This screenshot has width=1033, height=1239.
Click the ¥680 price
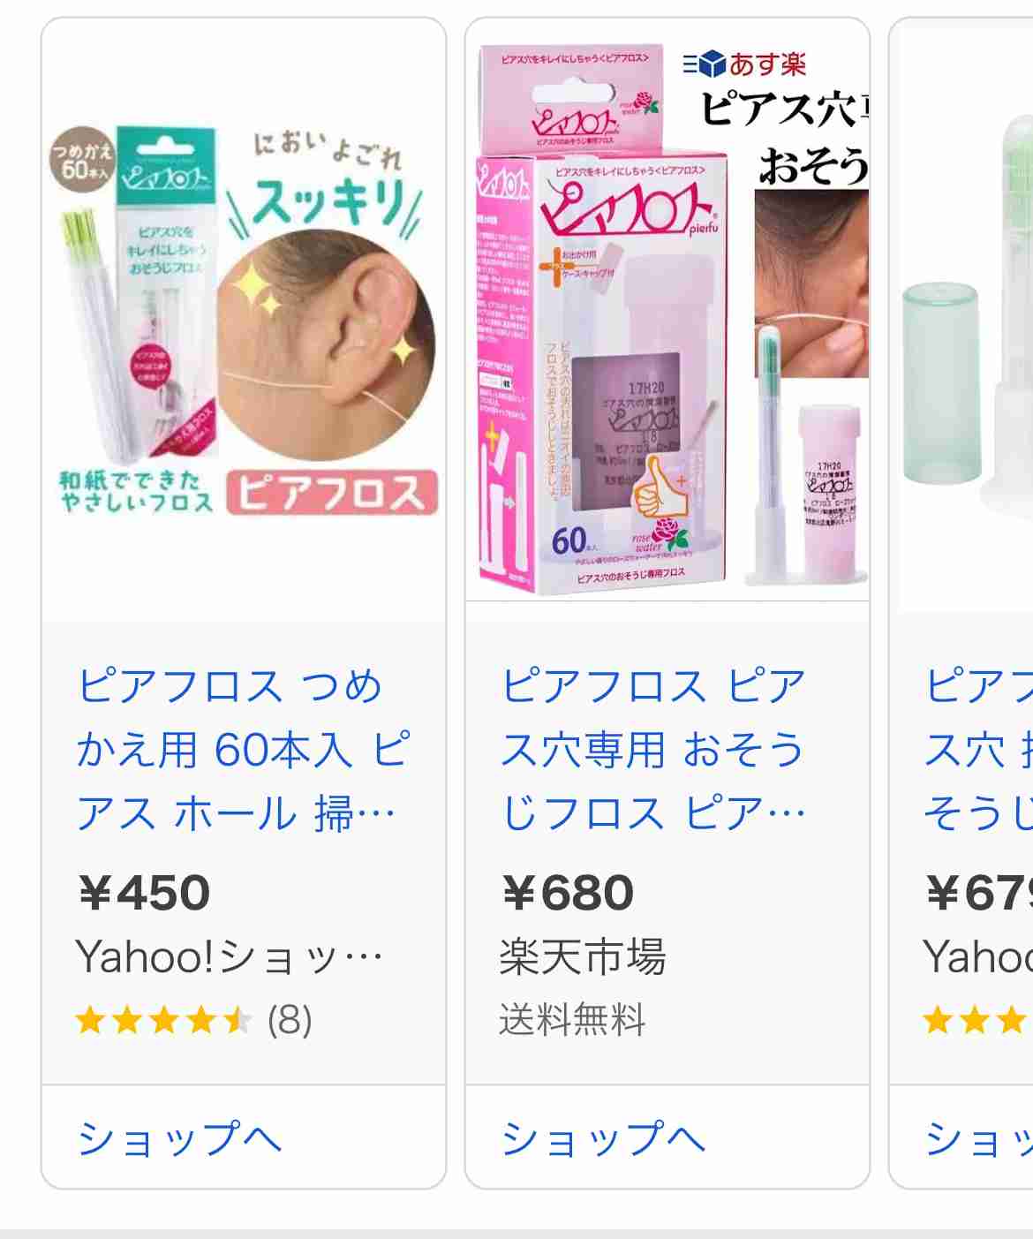coord(568,893)
